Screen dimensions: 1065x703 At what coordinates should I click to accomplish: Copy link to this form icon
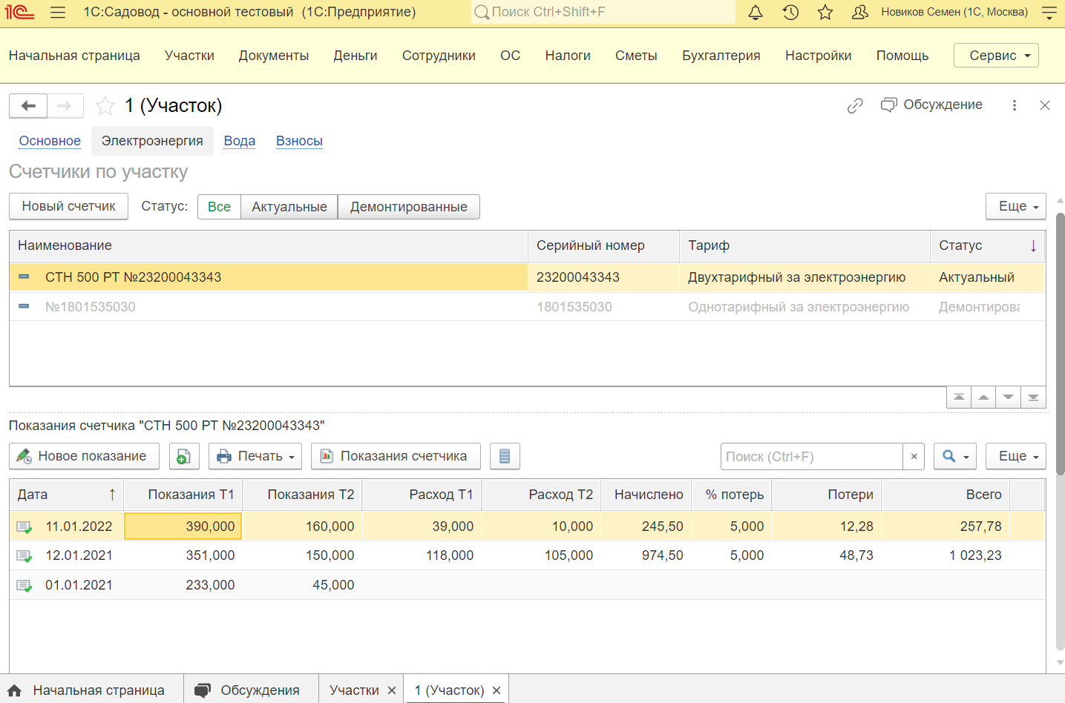855,106
